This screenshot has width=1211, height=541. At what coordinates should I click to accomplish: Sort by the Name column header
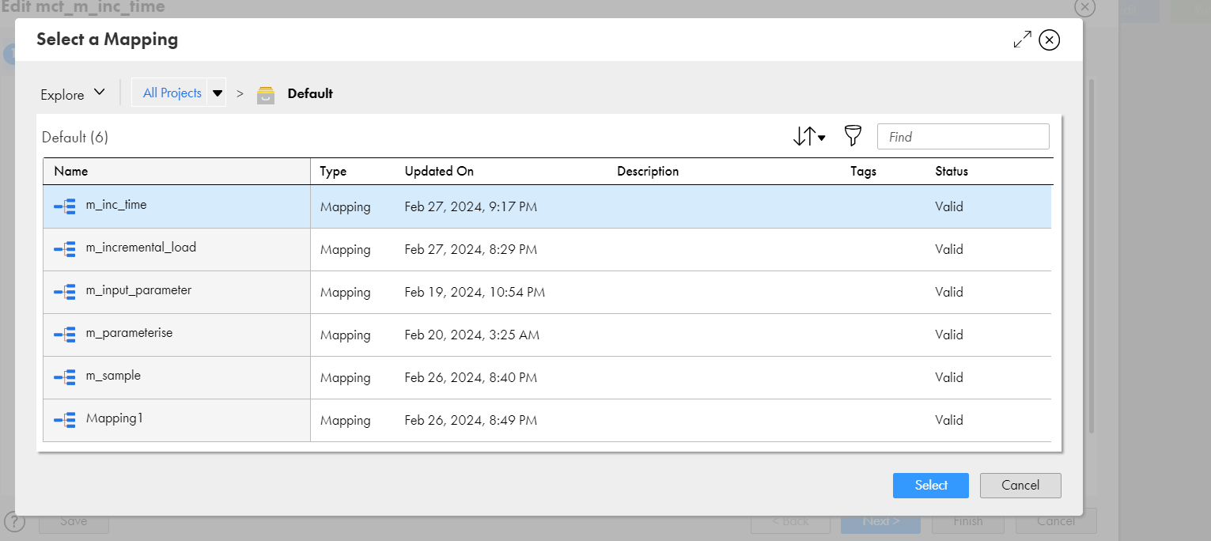71,171
